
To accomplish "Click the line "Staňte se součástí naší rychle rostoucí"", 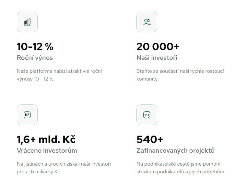I will [180, 71].
